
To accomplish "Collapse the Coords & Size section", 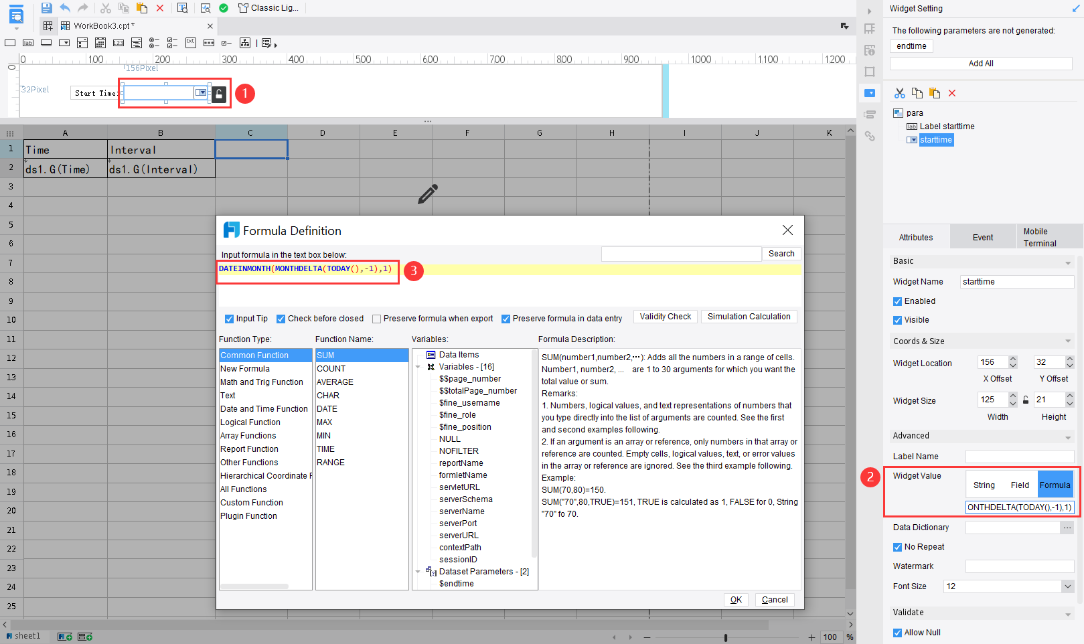I will (1069, 341).
